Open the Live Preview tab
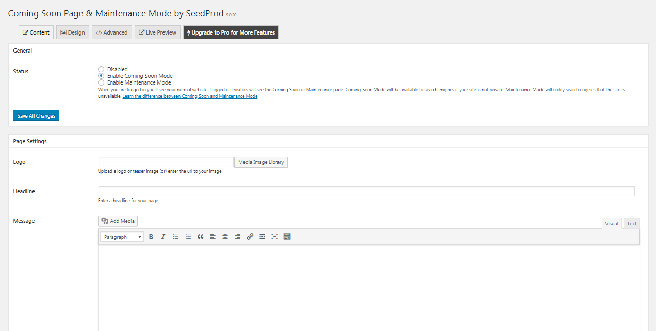 (x=158, y=32)
